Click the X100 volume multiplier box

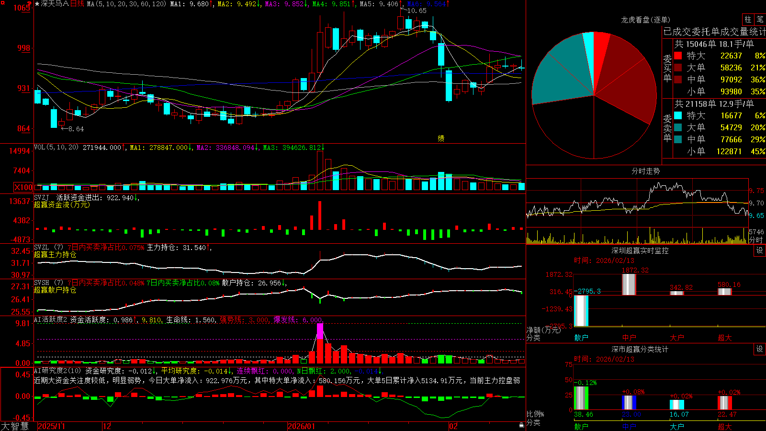coord(23,187)
